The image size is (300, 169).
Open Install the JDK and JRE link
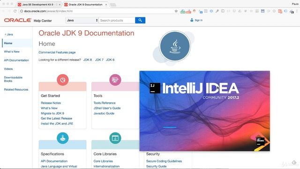pos(57,123)
